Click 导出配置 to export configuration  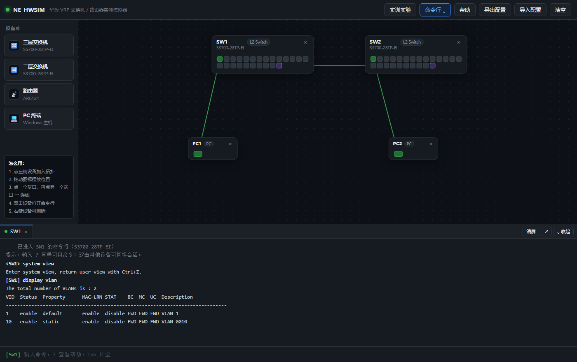[x=495, y=10]
